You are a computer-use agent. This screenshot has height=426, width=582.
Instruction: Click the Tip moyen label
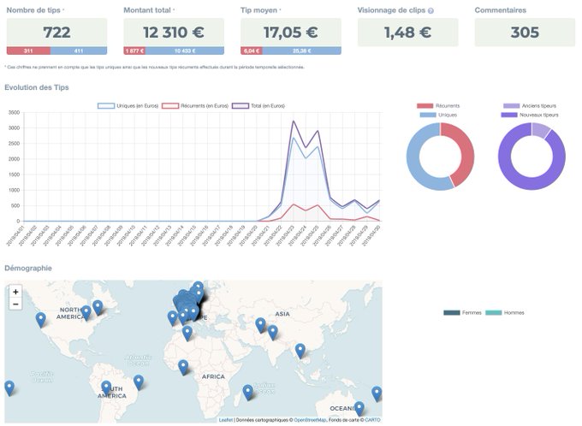(x=258, y=10)
